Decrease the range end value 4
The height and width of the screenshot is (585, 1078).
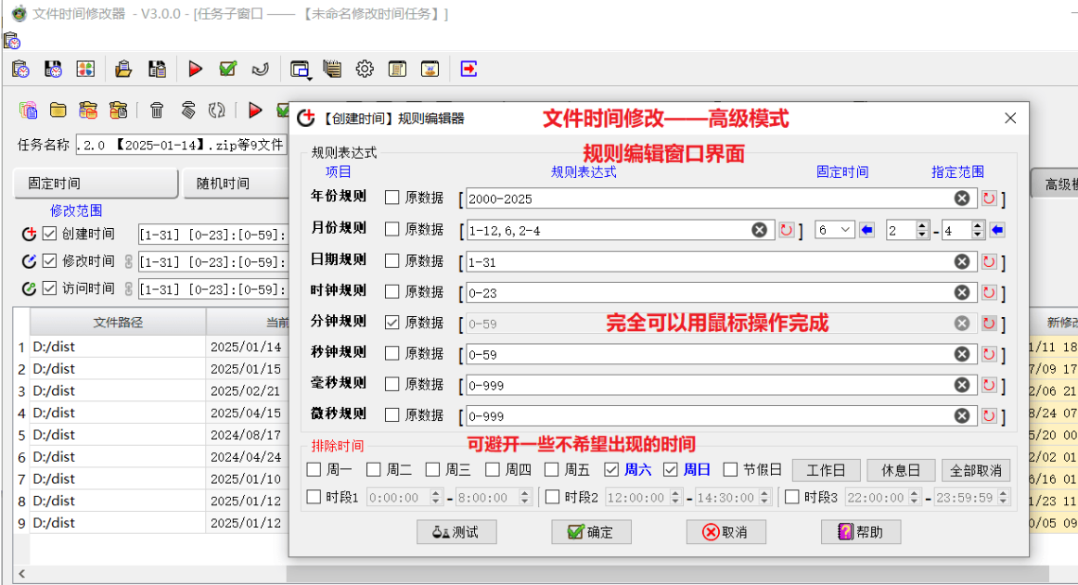978,235
